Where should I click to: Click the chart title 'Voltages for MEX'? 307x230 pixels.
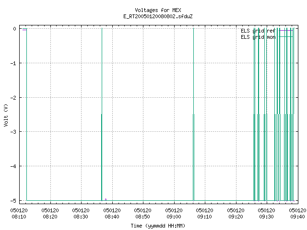(158, 10)
